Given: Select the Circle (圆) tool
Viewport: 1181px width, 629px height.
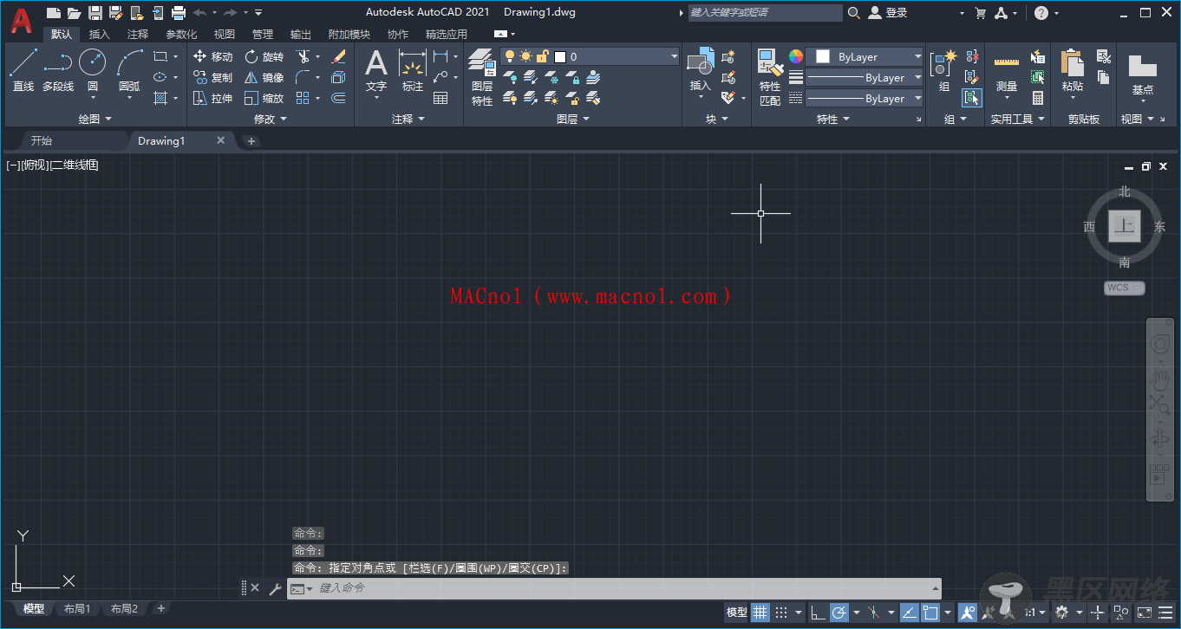Looking at the screenshot, I should click(93, 71).
